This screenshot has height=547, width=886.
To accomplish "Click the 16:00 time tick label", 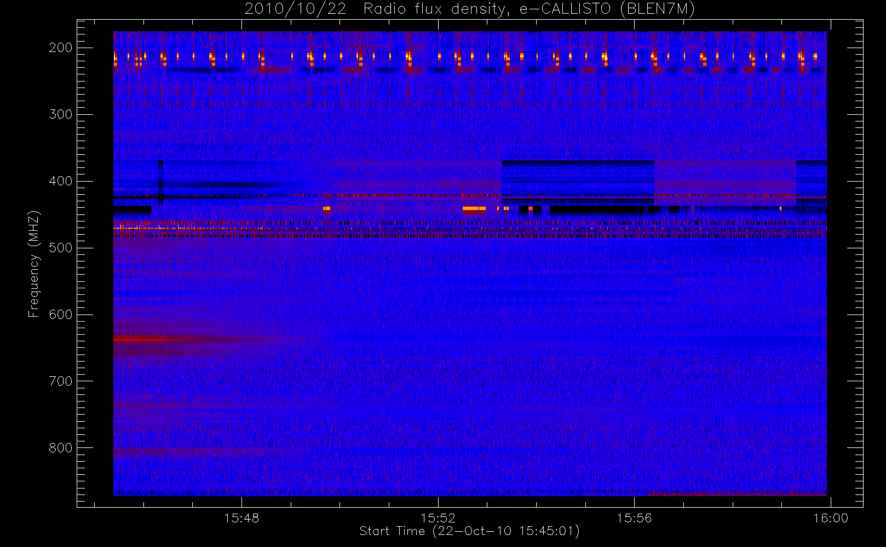I will click(x=831, y=518).
